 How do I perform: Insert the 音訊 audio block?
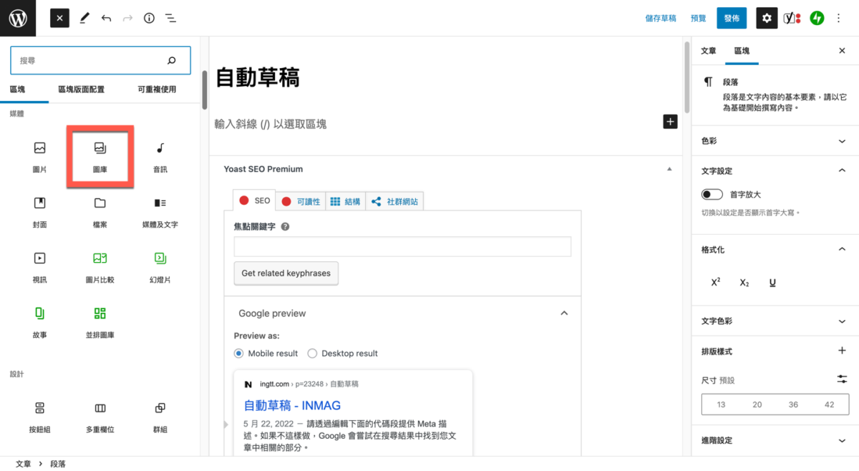pyautogui.click(x=160, y=157)
